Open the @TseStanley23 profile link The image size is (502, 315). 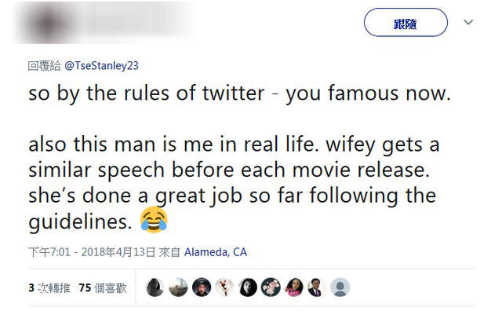104,66
